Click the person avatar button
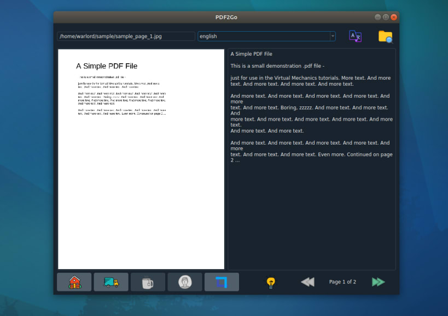Image resolution: width=448 pixels, height=316 pixels. click(185, 282)
